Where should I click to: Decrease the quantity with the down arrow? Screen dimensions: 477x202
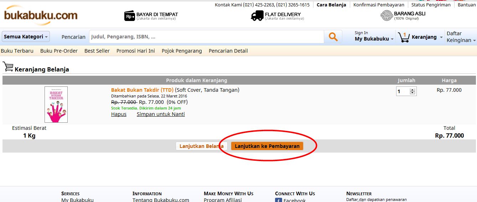pyautogui.click(x=413, y=93)
